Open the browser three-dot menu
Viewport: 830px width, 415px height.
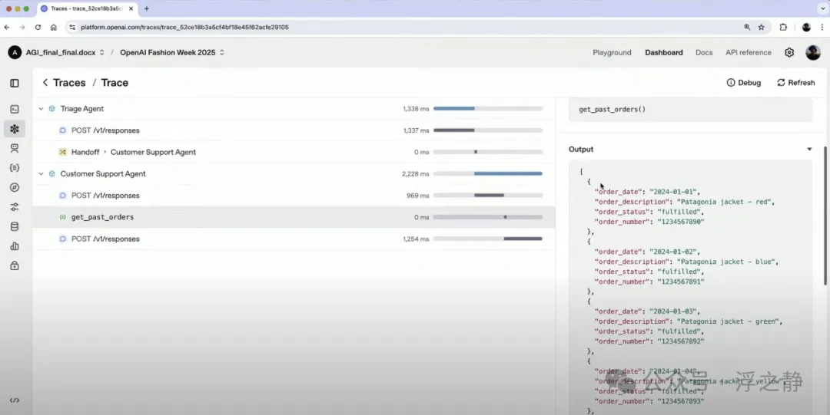point(822,27)
